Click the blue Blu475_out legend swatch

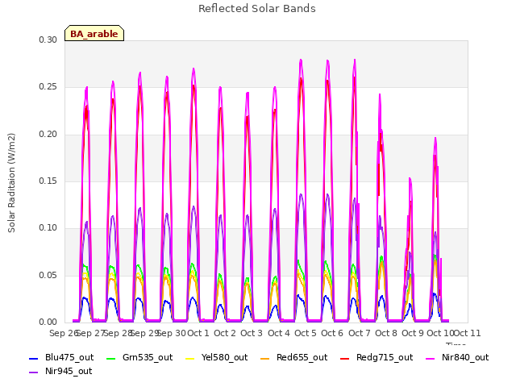click(x=34, y=359)
